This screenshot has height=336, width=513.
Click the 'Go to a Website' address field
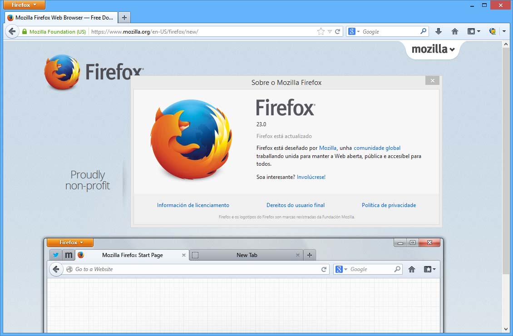(x=192, y=269)
